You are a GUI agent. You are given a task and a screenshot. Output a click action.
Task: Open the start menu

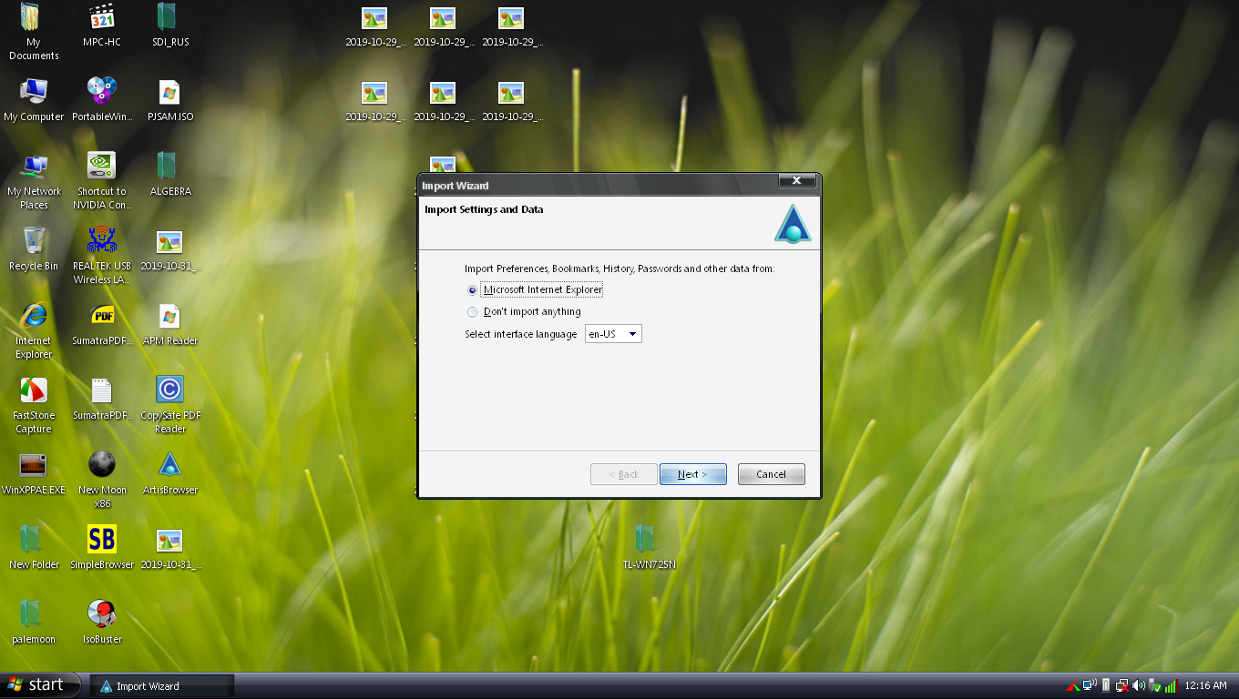[x=38, y=684]
